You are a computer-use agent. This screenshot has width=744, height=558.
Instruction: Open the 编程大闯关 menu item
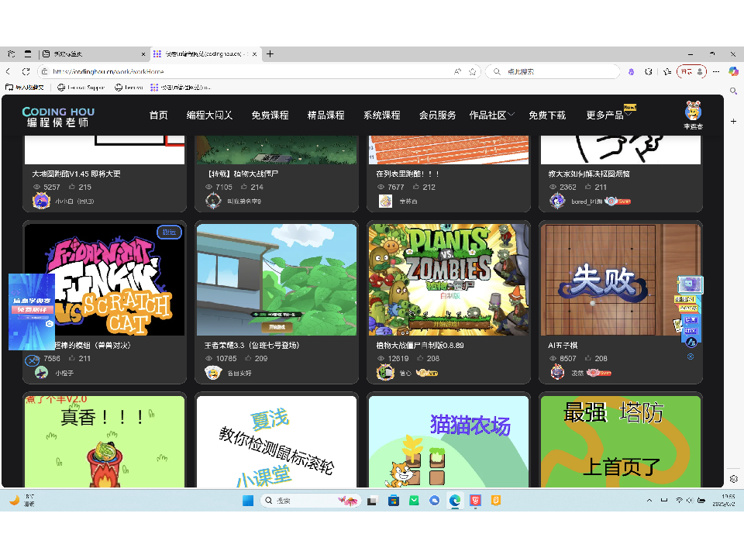click(x=209, y=115)
